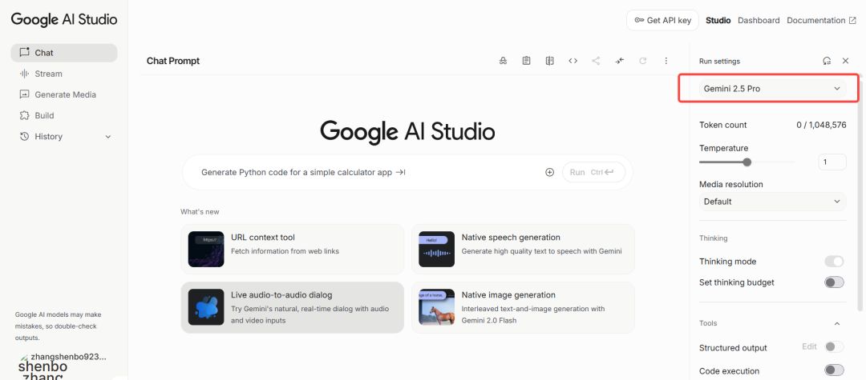Open Generate Media in sidebar
866x380 pixels.
click(x=63, y=94)
